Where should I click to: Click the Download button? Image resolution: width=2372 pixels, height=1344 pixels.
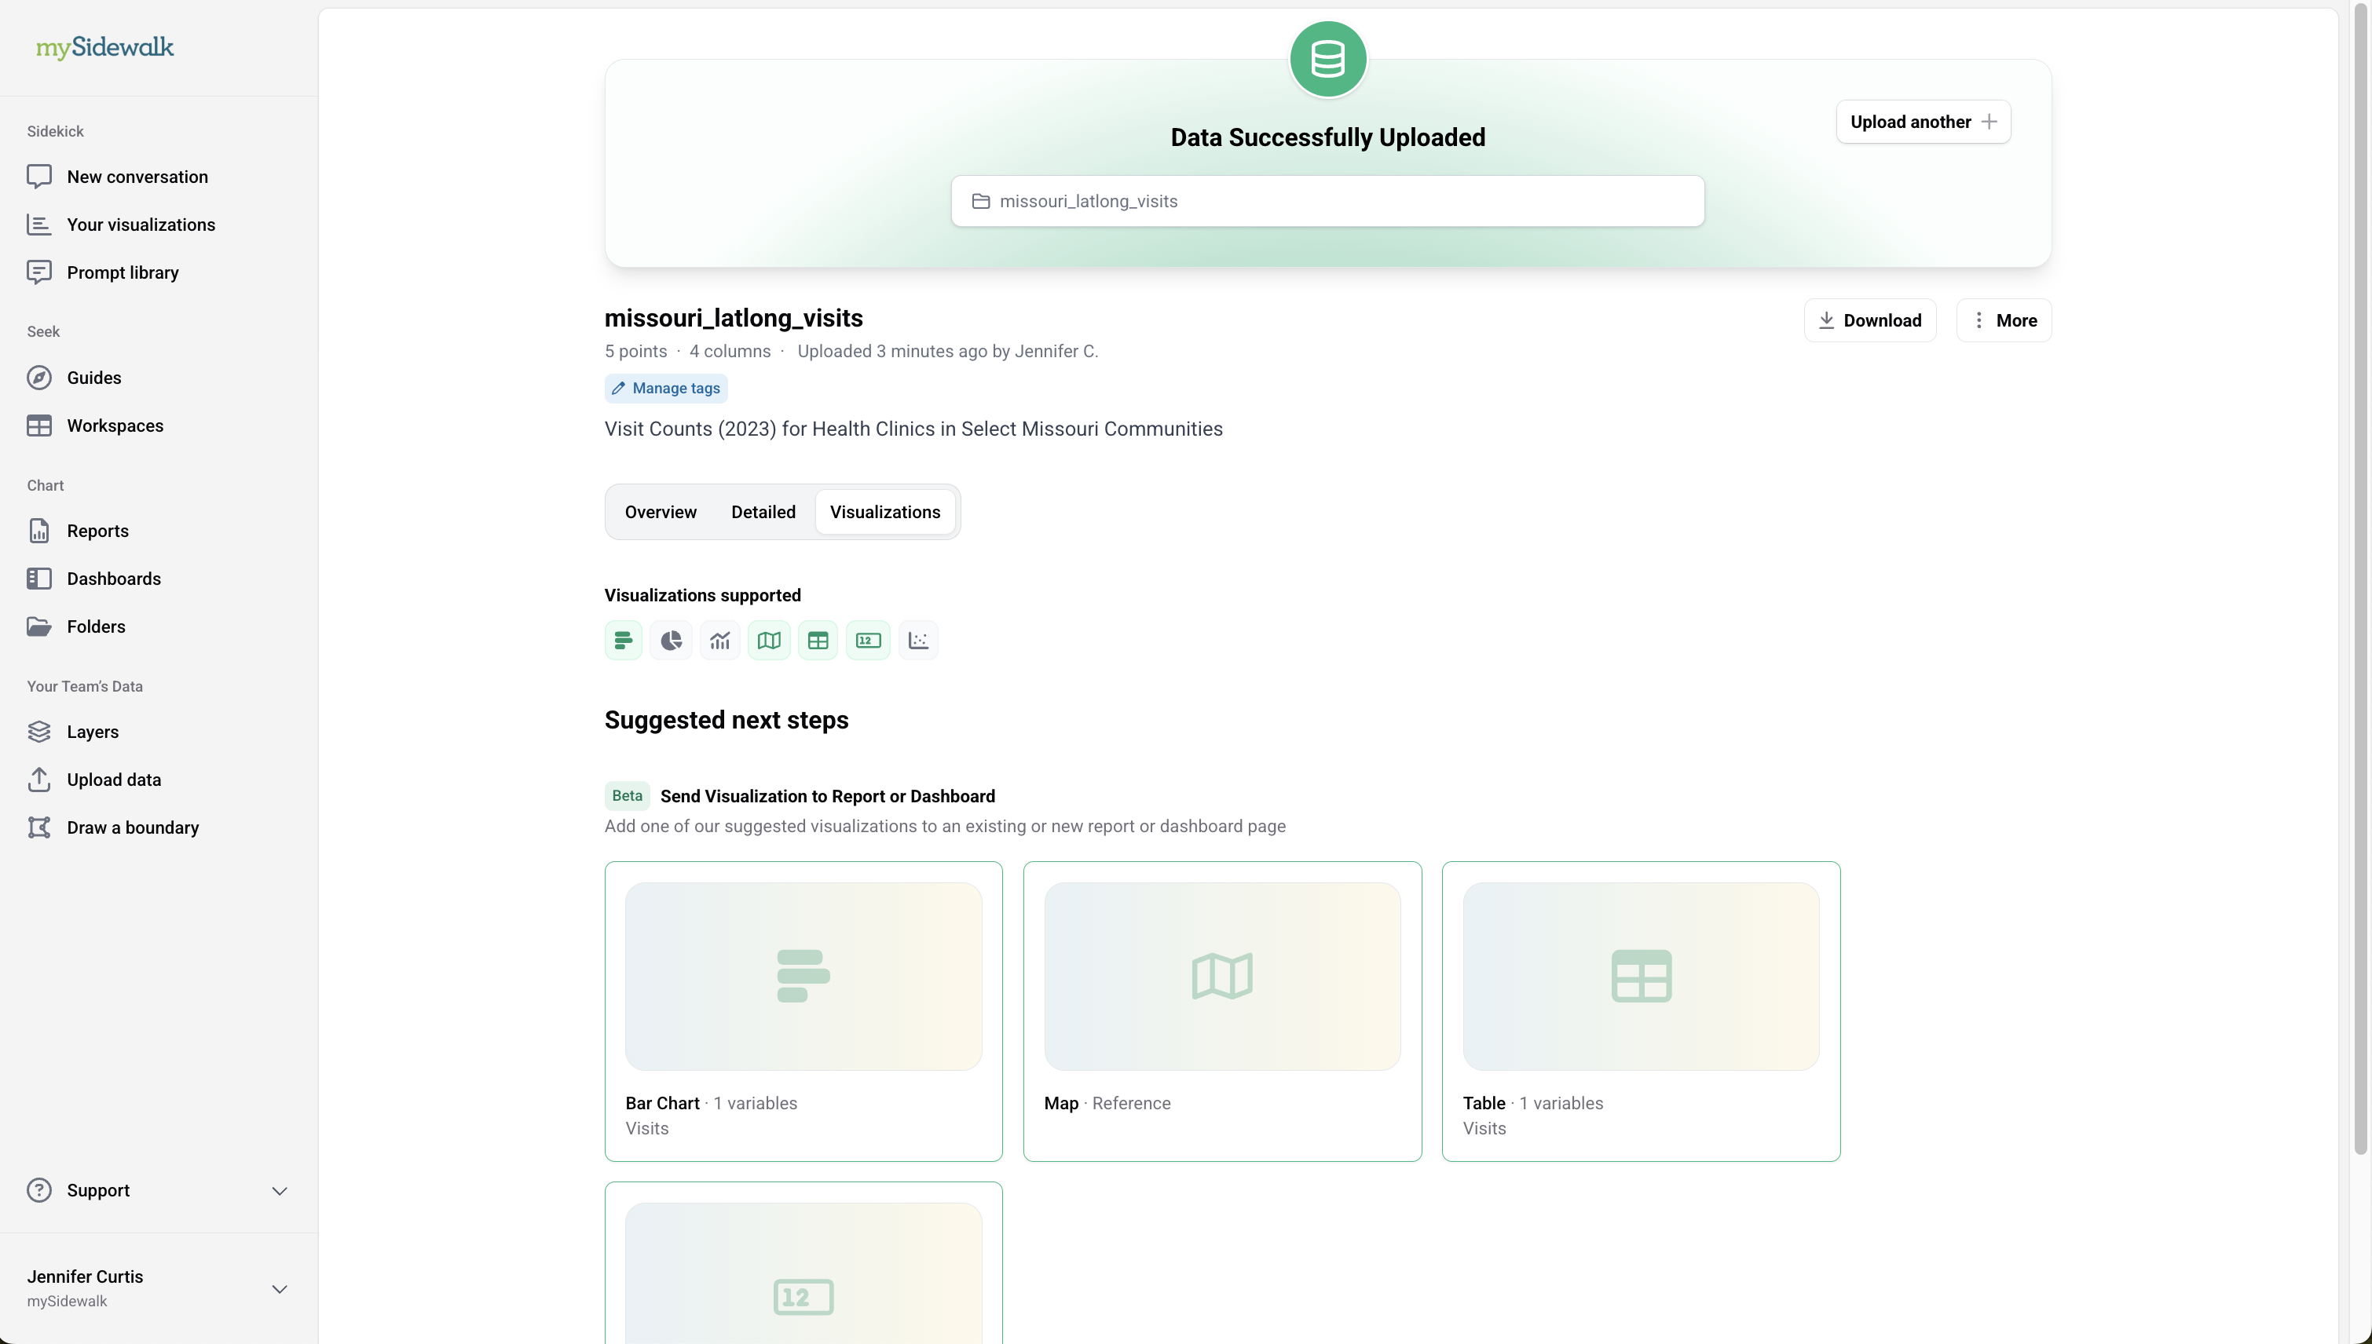click(1869, 320)
